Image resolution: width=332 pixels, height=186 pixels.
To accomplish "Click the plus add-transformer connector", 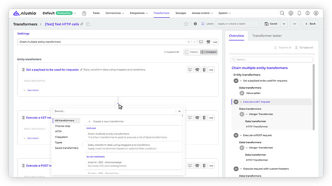I will (118, 104).
